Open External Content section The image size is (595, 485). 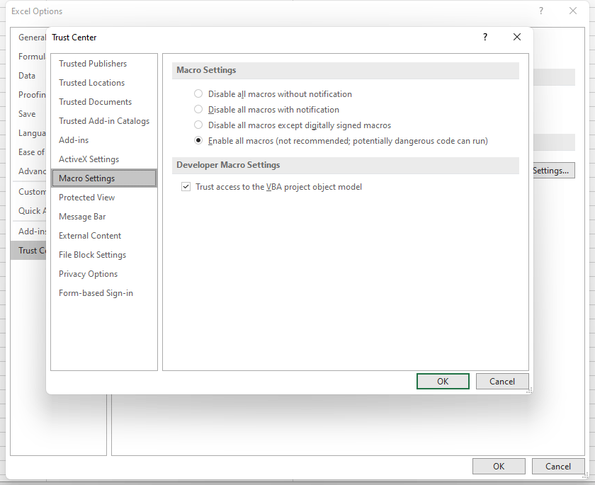(104, 236)
